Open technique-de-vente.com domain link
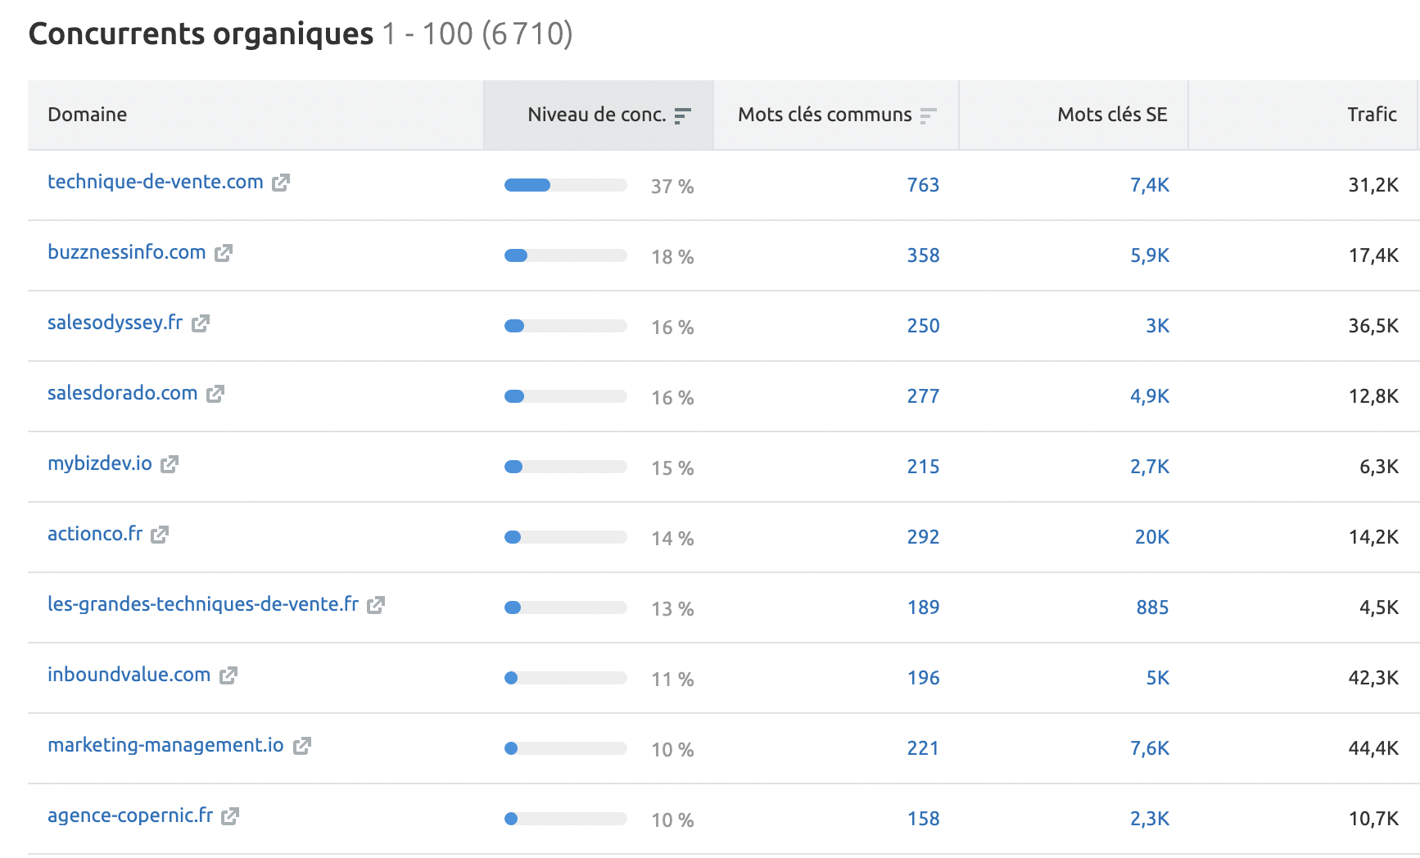The height and width of the screenshot is (858, 1420). pos(156,182)
